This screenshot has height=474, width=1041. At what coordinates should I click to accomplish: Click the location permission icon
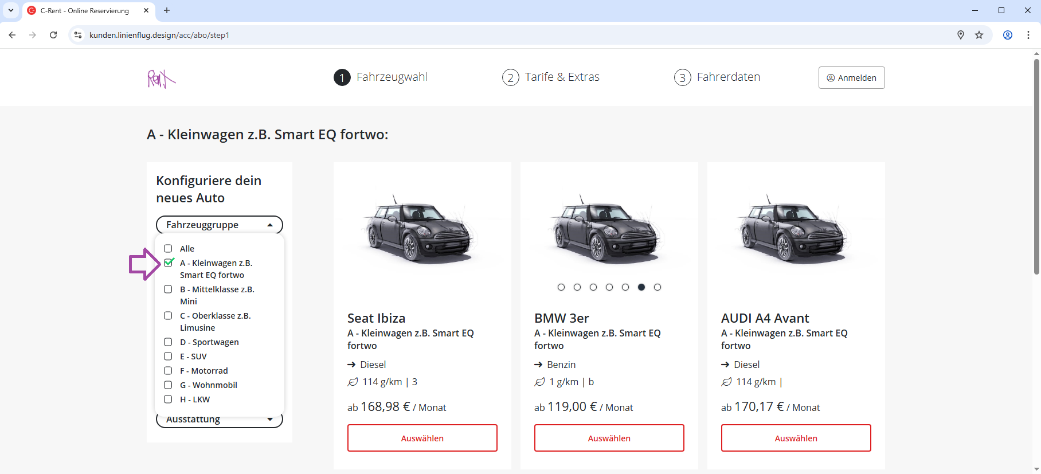coord(961,35)
